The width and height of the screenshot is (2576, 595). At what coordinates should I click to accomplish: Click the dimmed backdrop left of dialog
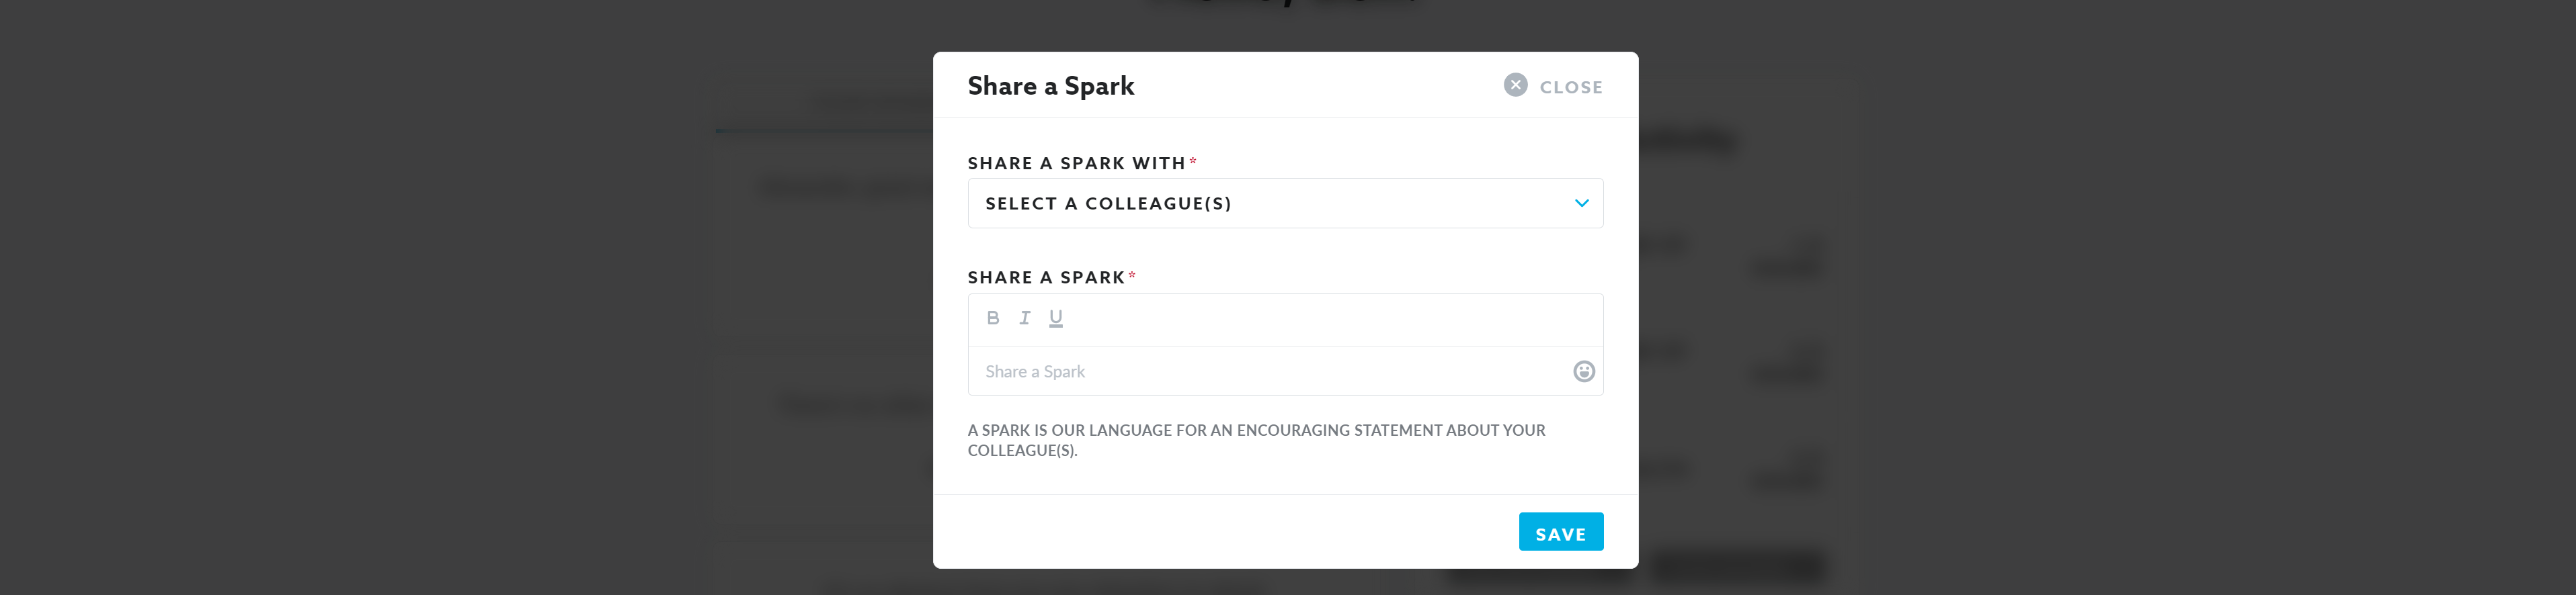coord(400,300)
